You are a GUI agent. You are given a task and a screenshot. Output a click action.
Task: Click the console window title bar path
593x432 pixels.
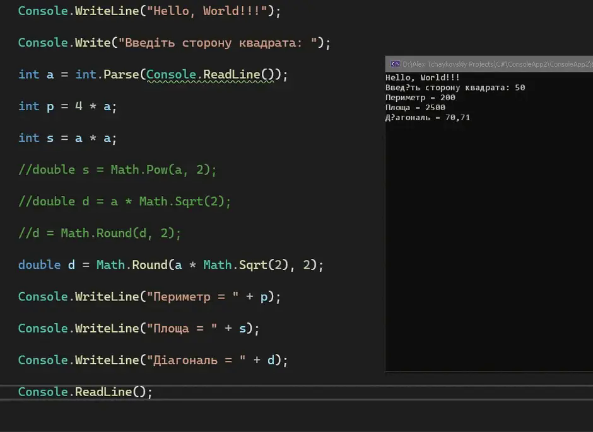click(x=498, y=64)
